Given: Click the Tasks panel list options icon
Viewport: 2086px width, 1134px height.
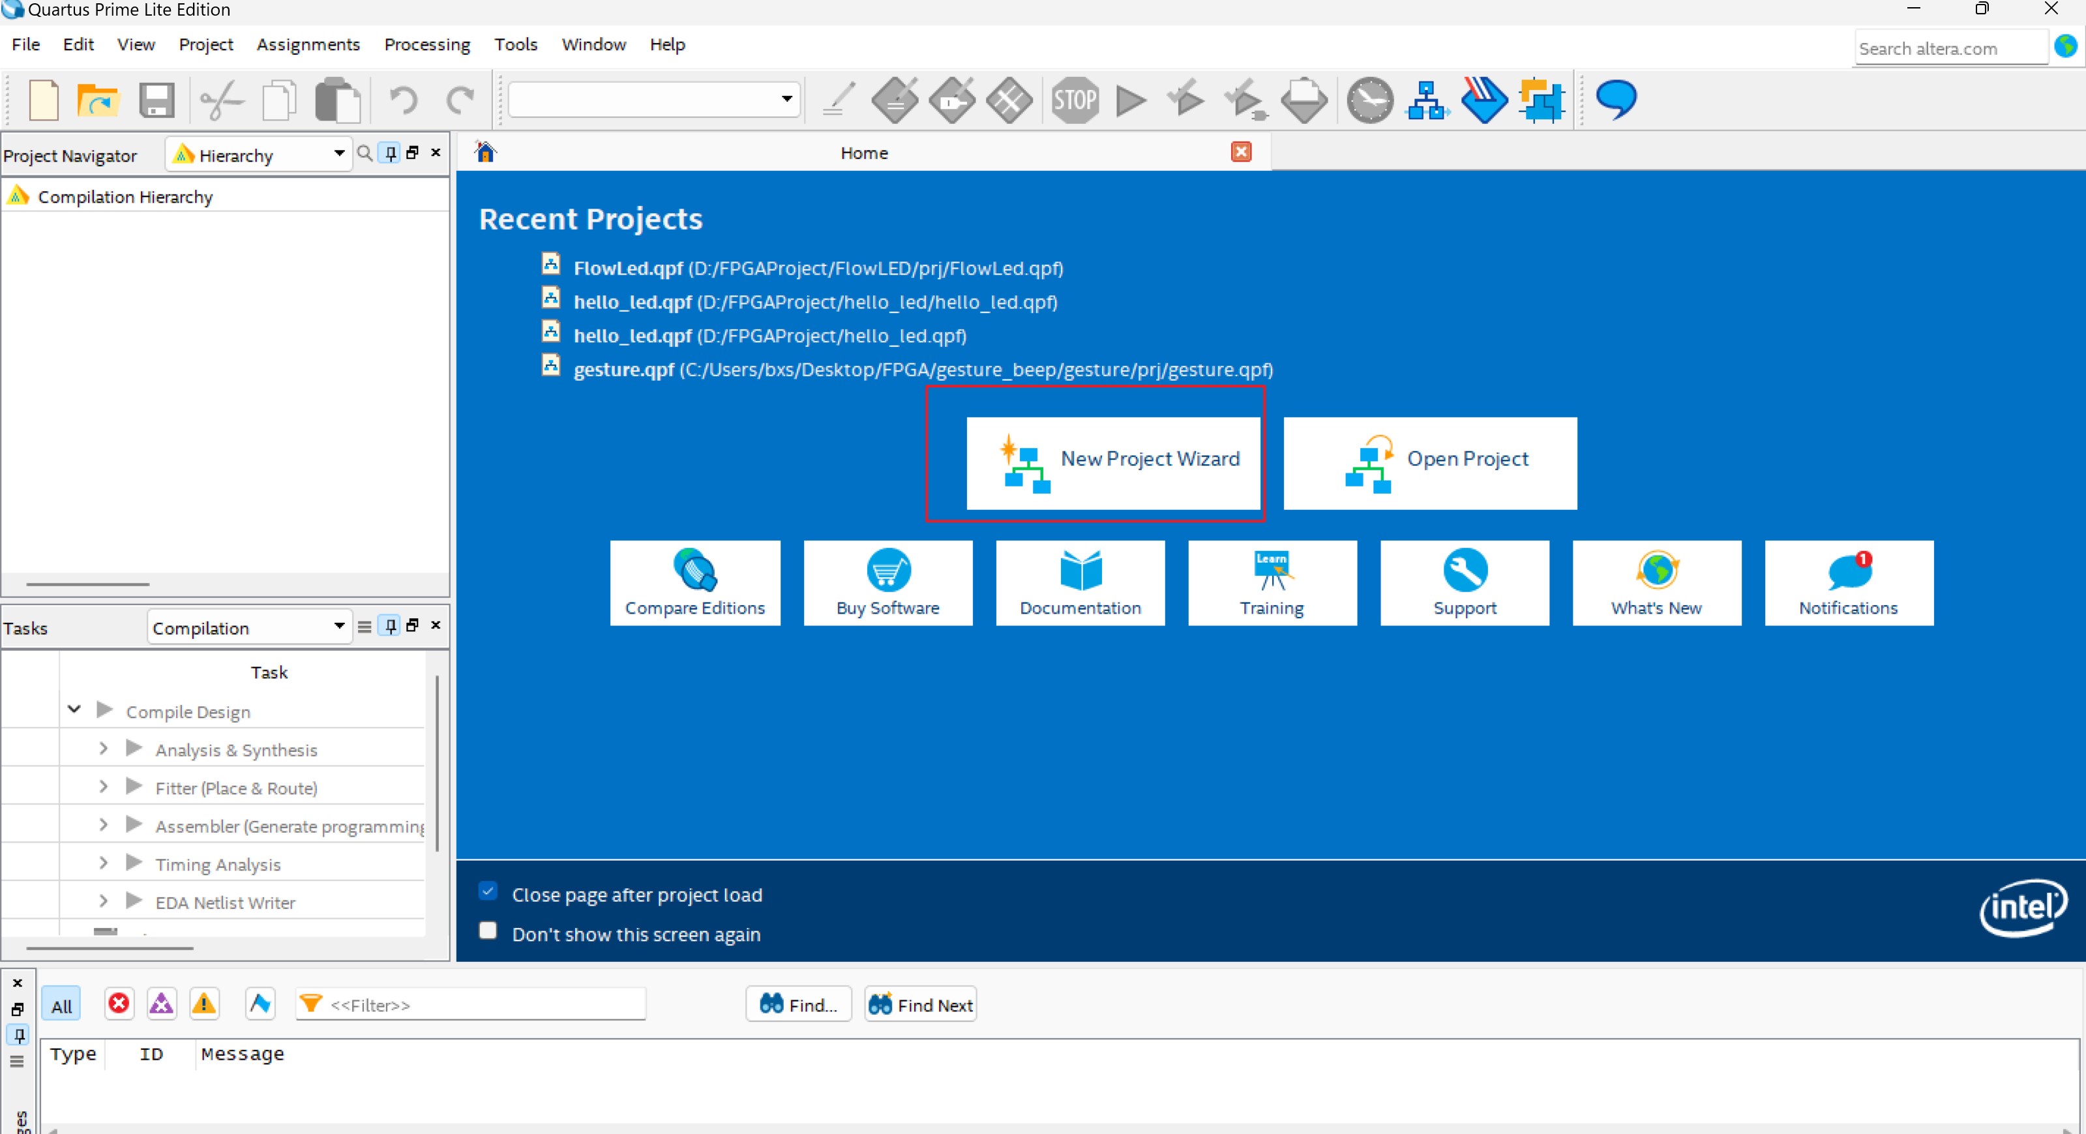Looking at the screenshot, I should click(x=365, y=626).
